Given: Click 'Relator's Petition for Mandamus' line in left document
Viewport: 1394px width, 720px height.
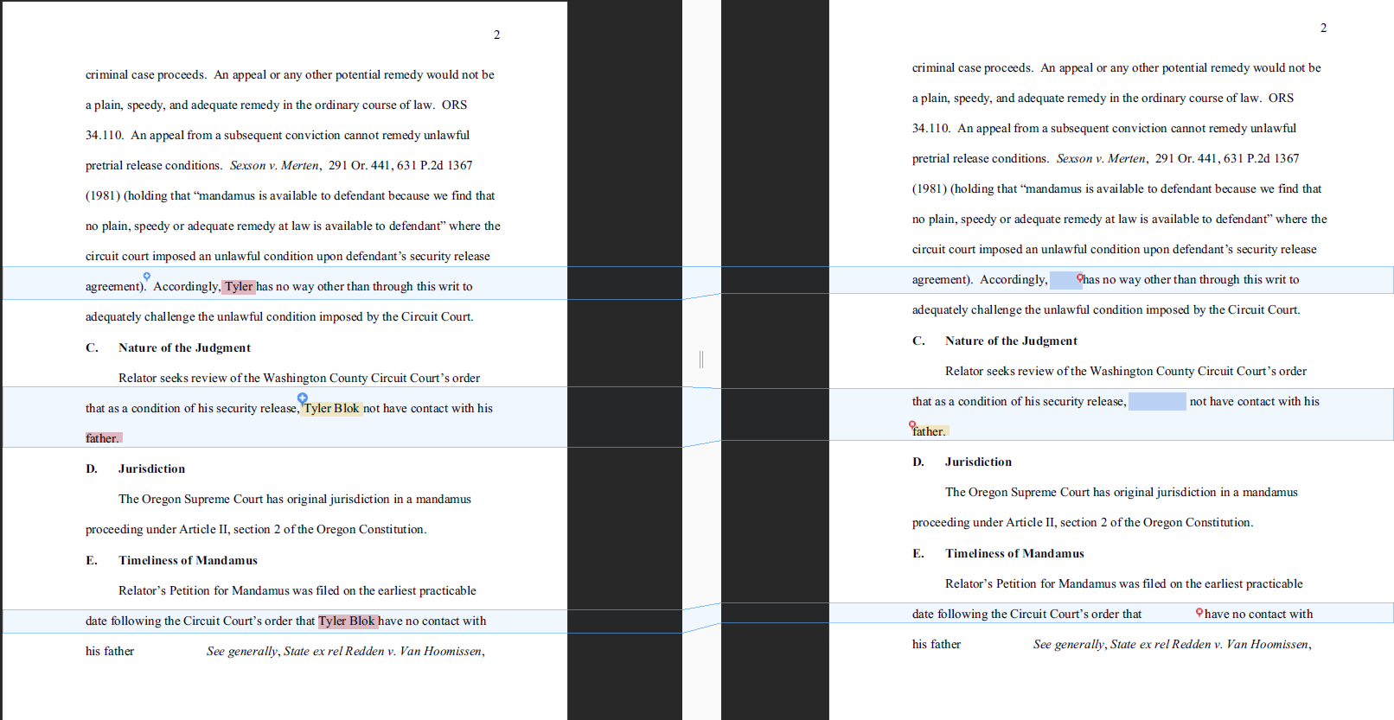Looking at the screenshot, I should tap(297, 590).
